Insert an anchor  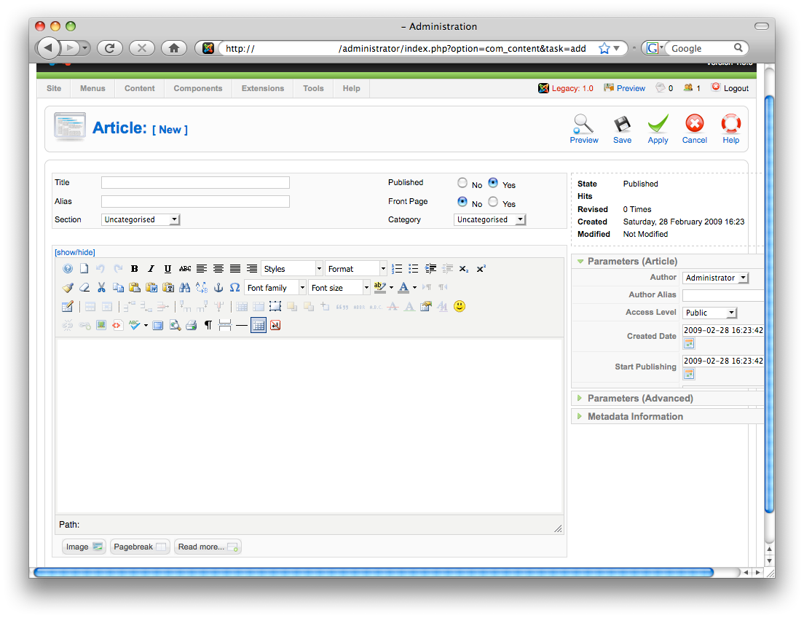coord(218,287)
